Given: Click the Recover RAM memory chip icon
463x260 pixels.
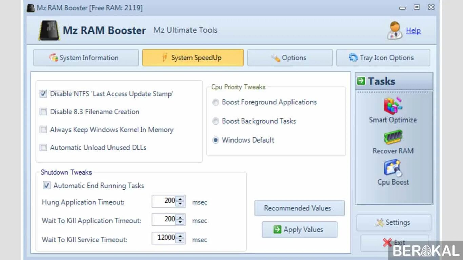Looking at the screenshot, I should tap(393, 137).
